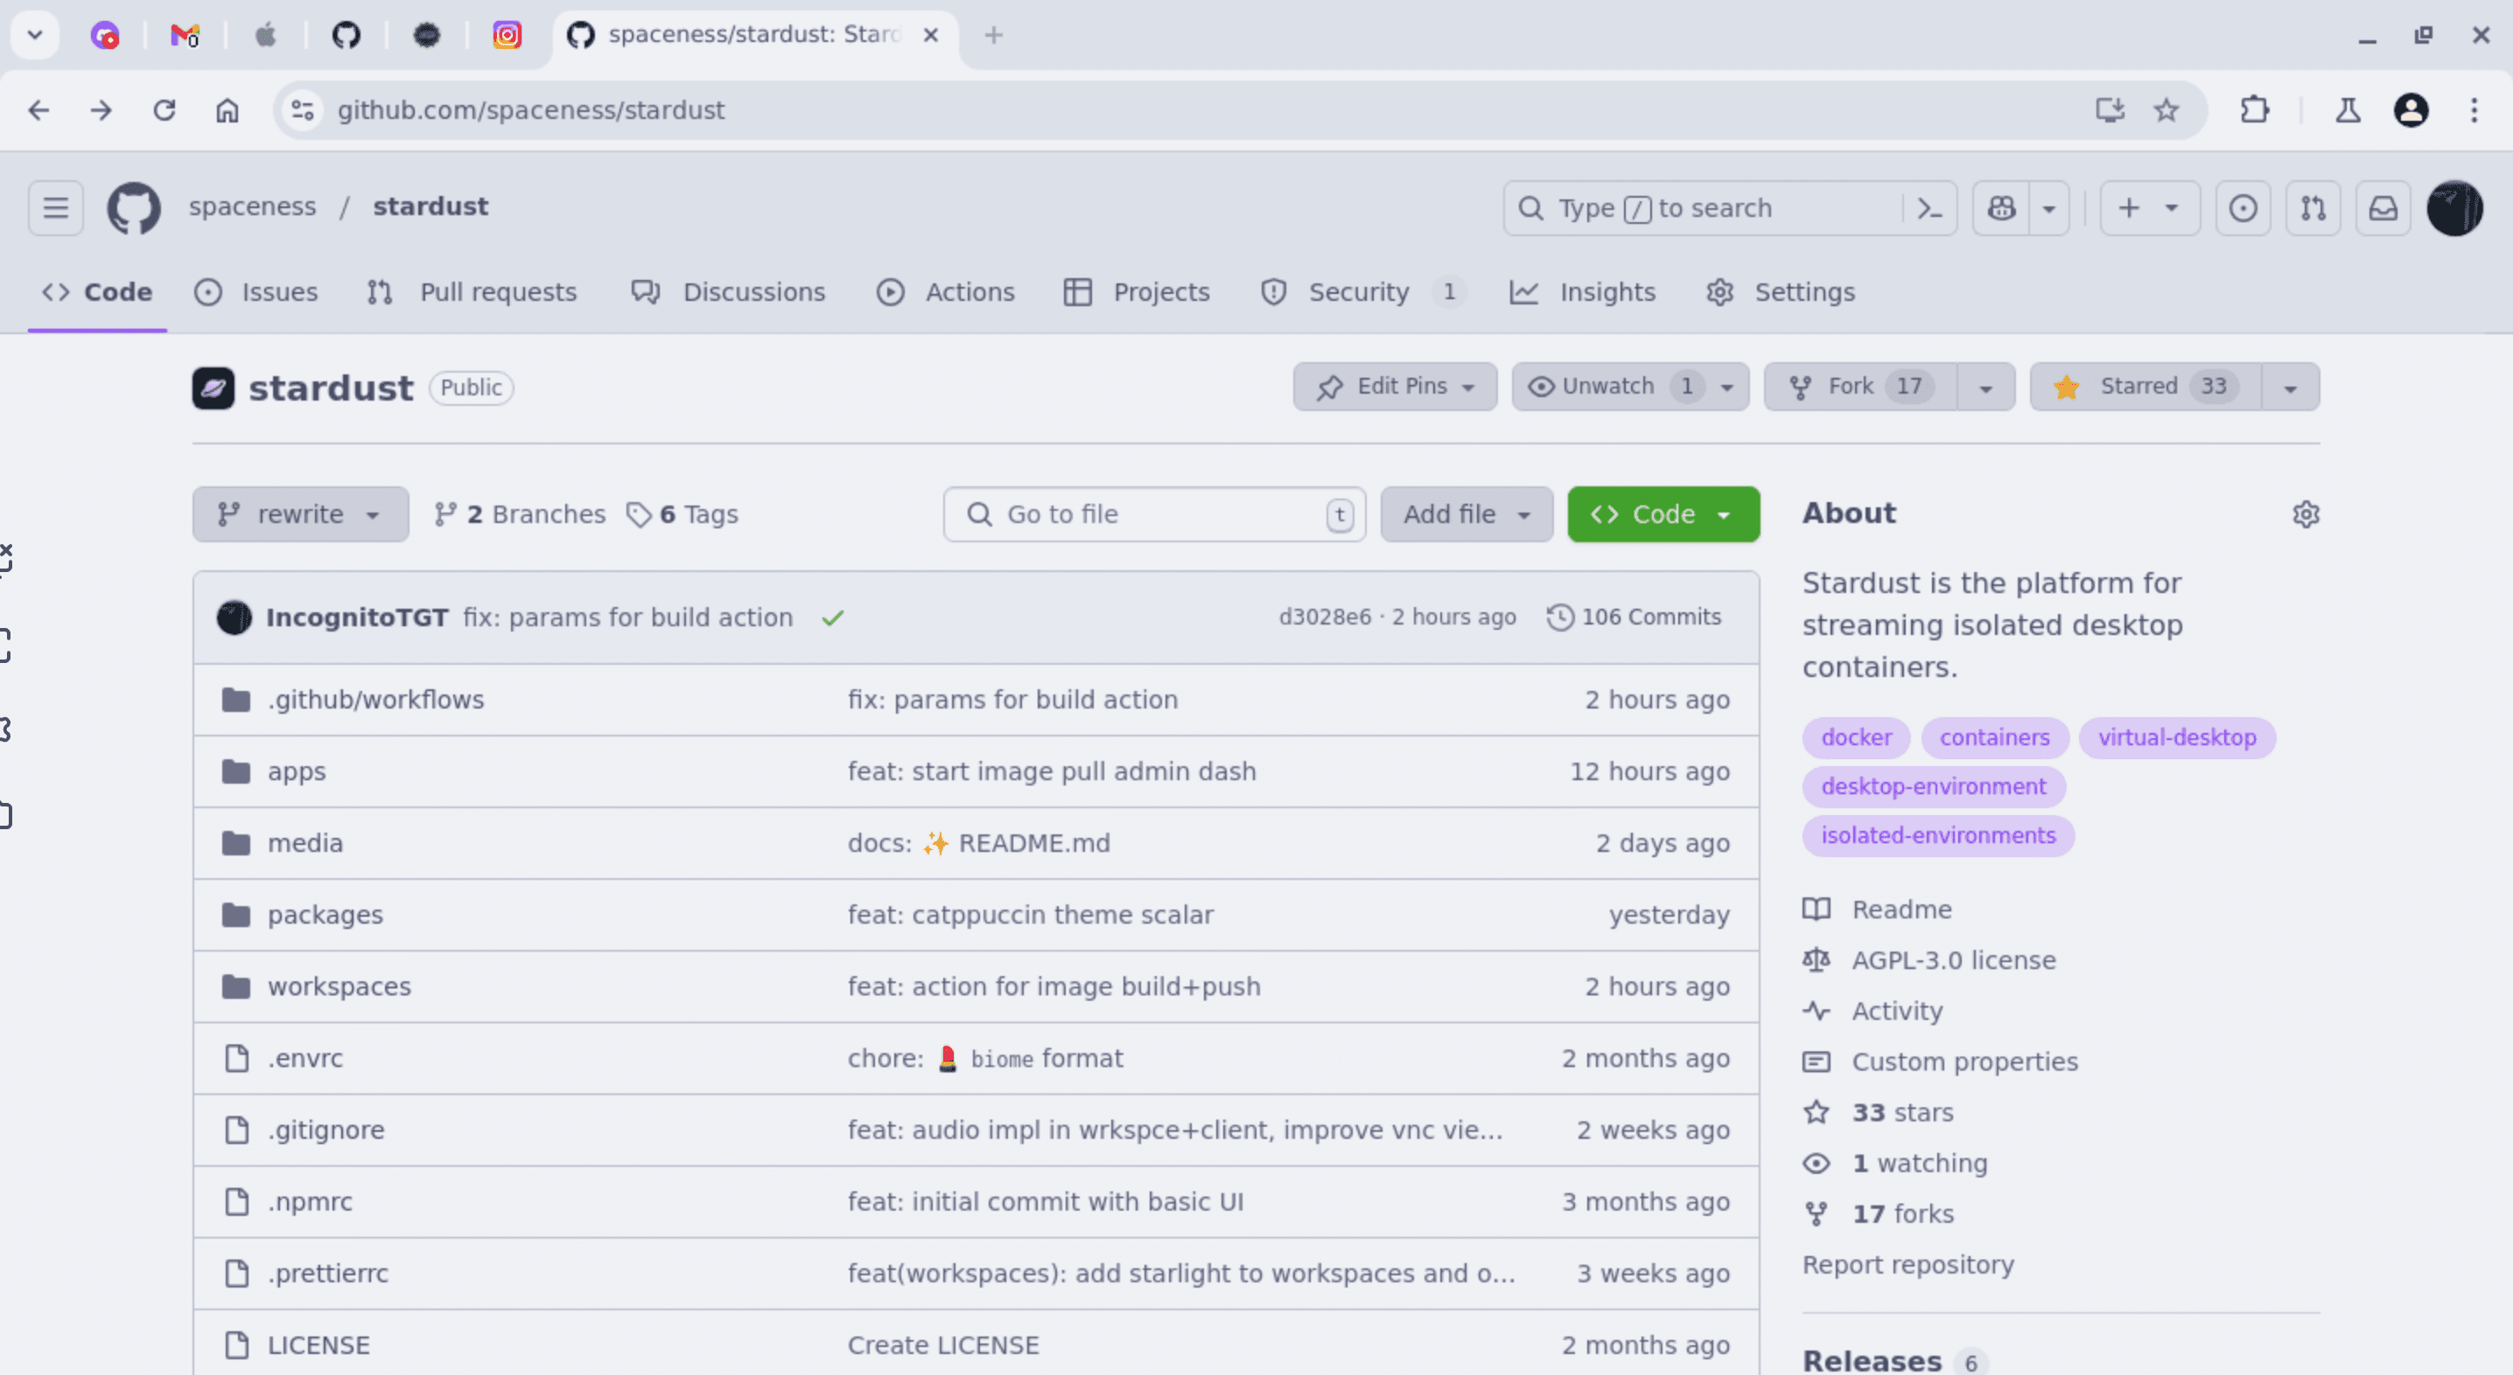Open the browser tab search chevron
The height and width of the screenshot is (1375, 2513).
(x=35, y=35)
